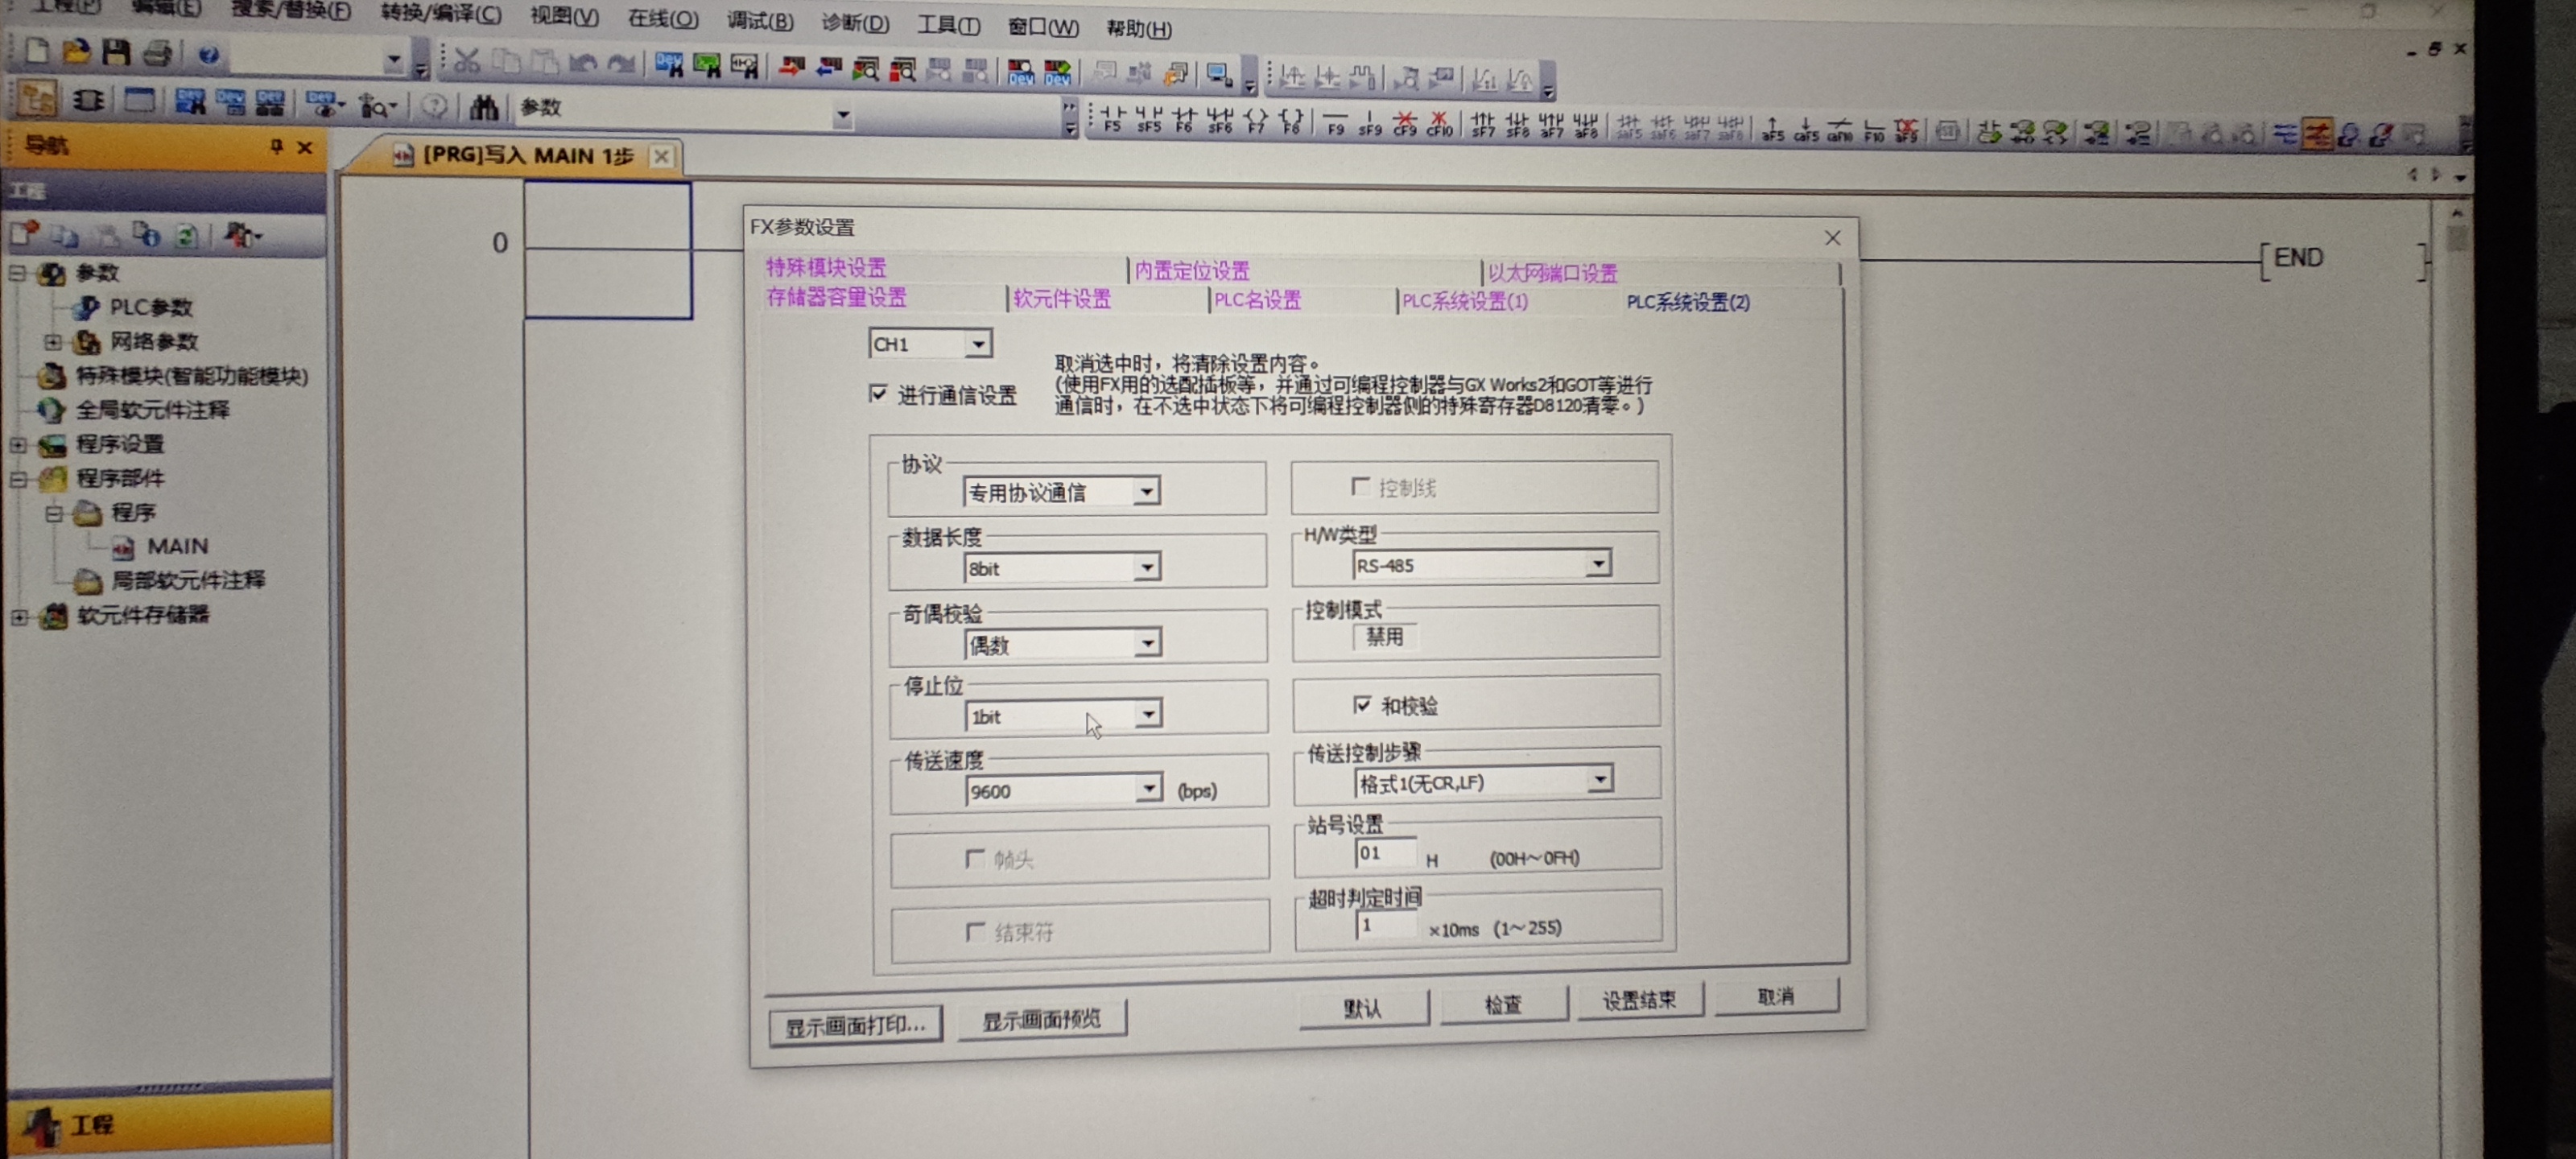Select MAIN program in navigation tree

(177, 546)
